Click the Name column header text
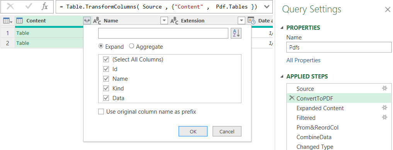Viewport: 393px width, 150px height. [x=111, y=21]
